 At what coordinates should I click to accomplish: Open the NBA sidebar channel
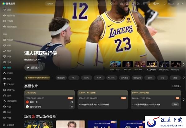coord(7,79)
